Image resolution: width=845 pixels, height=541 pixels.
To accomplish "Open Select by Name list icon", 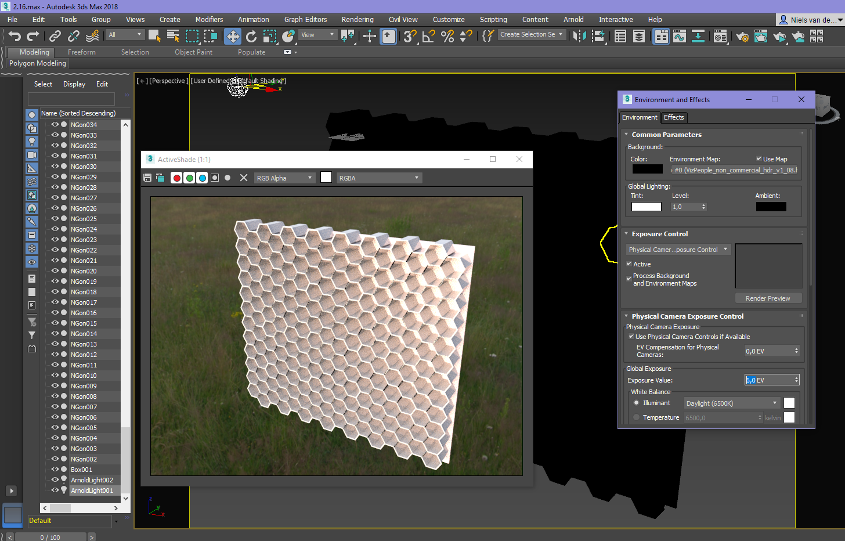I will [x=173, y=36].
